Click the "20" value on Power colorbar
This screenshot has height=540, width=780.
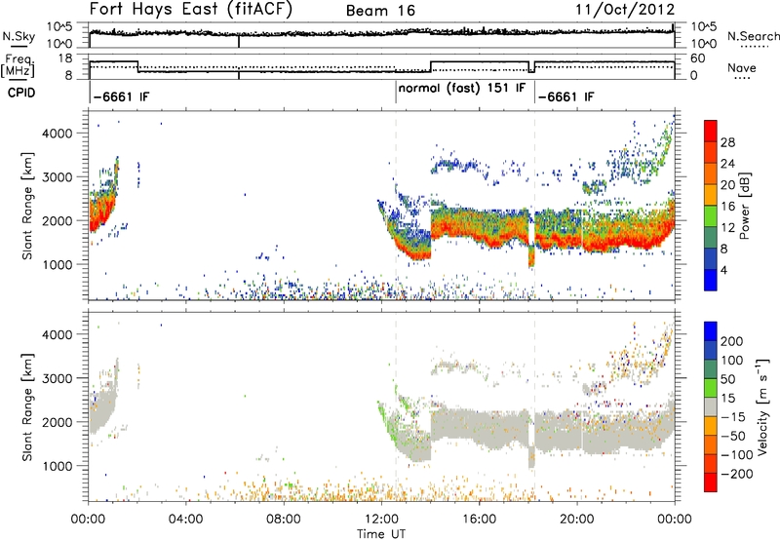tap(727, 185)
